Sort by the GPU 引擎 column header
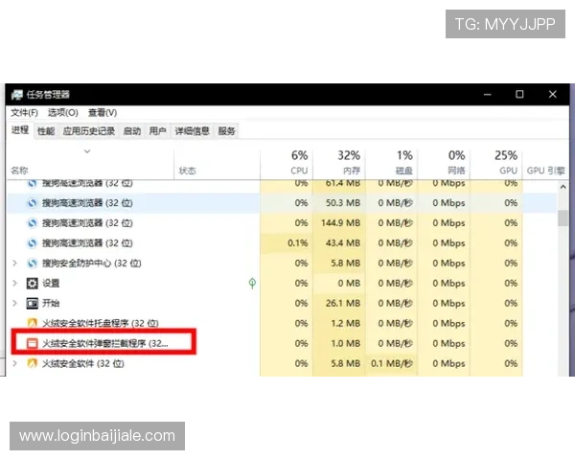Viewport: 575px width, 460px height. [x=545, y=171]
